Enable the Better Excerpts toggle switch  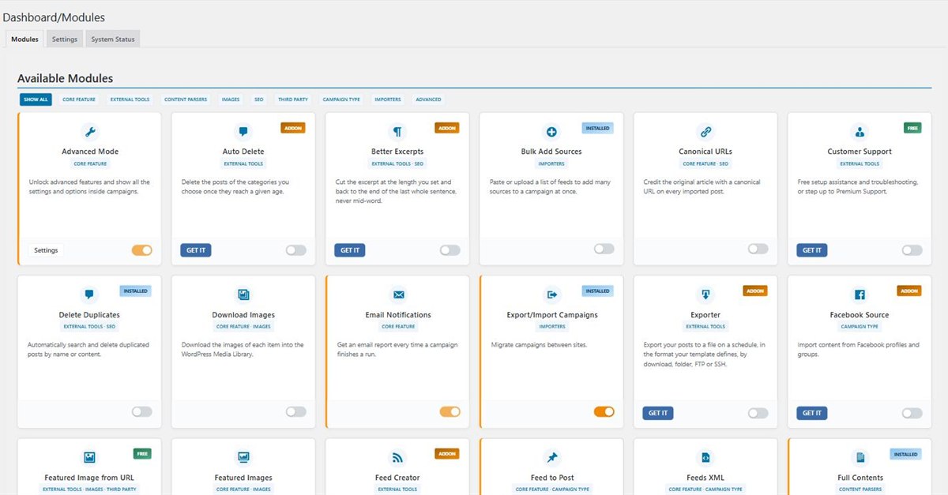pos(450,250)
